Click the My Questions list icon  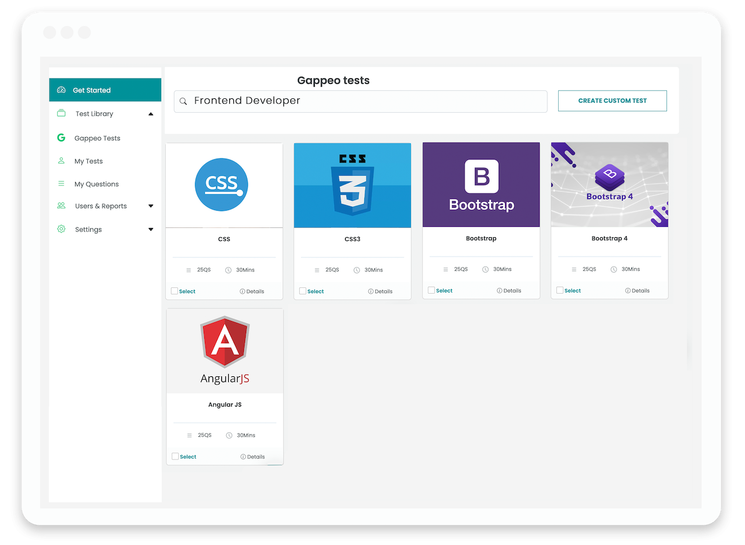[61, 184]
